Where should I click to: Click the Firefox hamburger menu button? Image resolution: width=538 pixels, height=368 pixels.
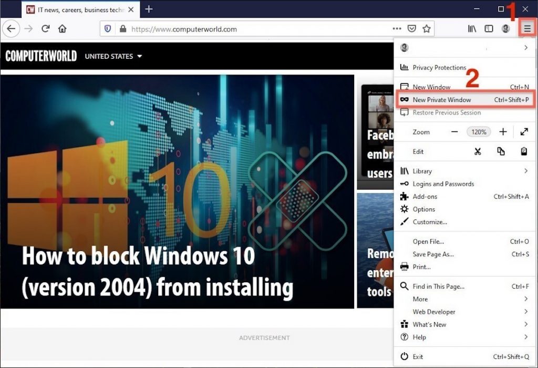point(526,29)
